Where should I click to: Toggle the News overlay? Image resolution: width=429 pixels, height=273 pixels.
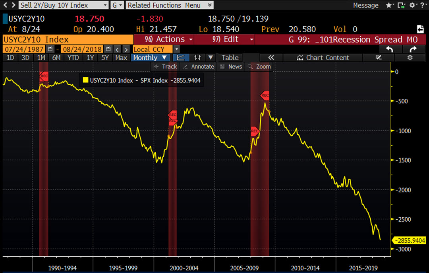click(x=231, y=66)
